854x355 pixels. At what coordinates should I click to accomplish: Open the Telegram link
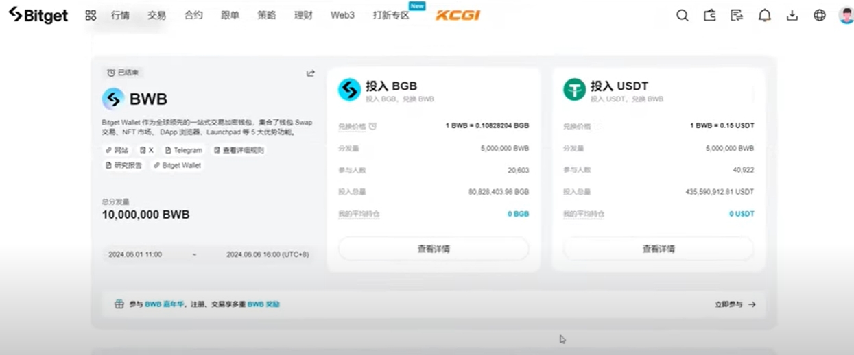184,150
